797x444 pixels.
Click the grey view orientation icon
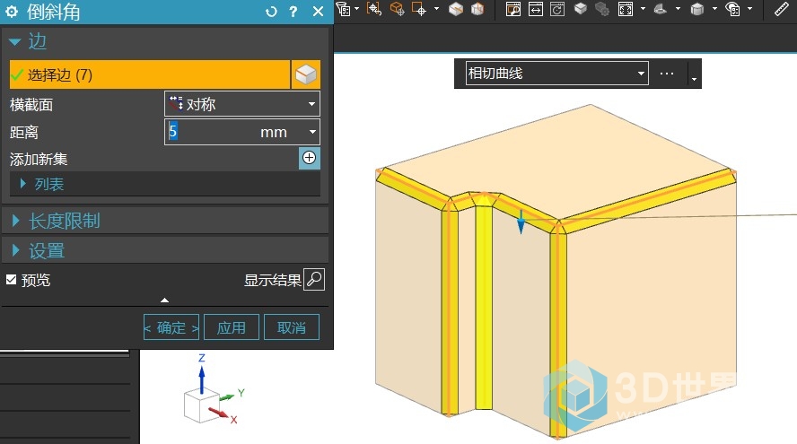661,9
